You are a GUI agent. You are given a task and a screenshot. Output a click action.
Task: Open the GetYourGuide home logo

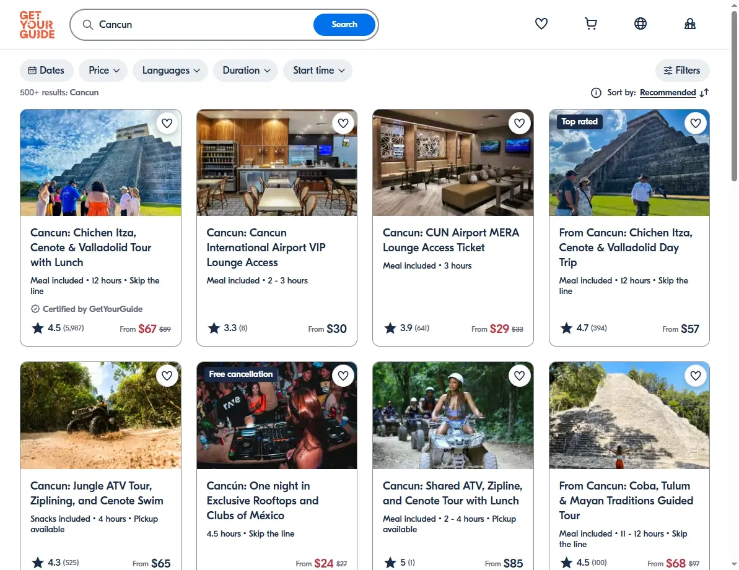[x=37, y=25]
